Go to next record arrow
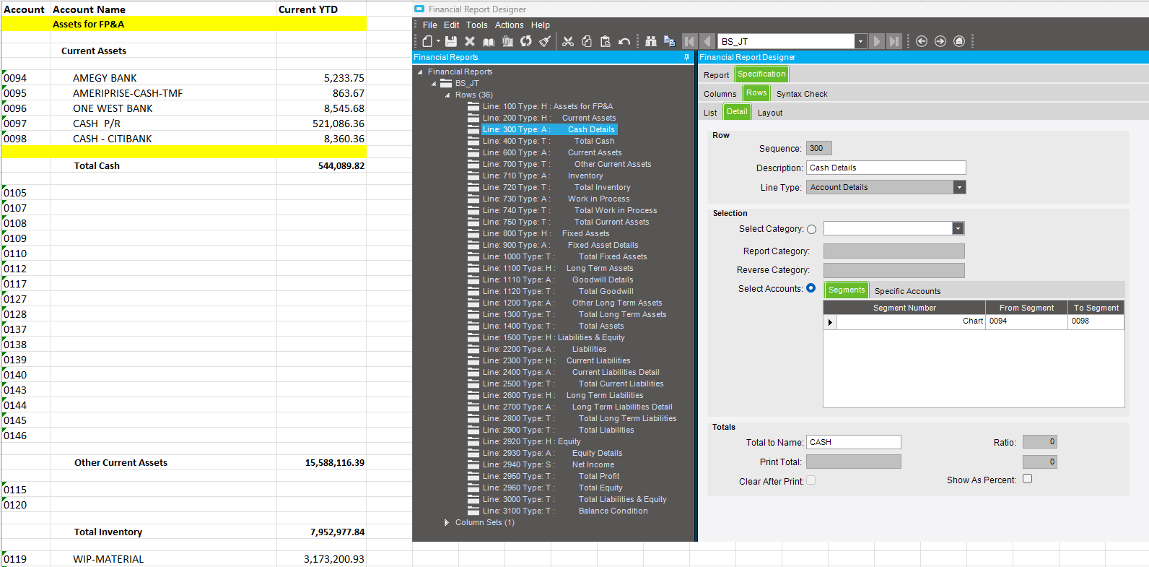The image size is (1149, 567). [x=877, y=41]
